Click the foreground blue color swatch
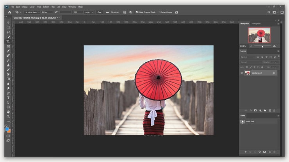 [7, 129]
